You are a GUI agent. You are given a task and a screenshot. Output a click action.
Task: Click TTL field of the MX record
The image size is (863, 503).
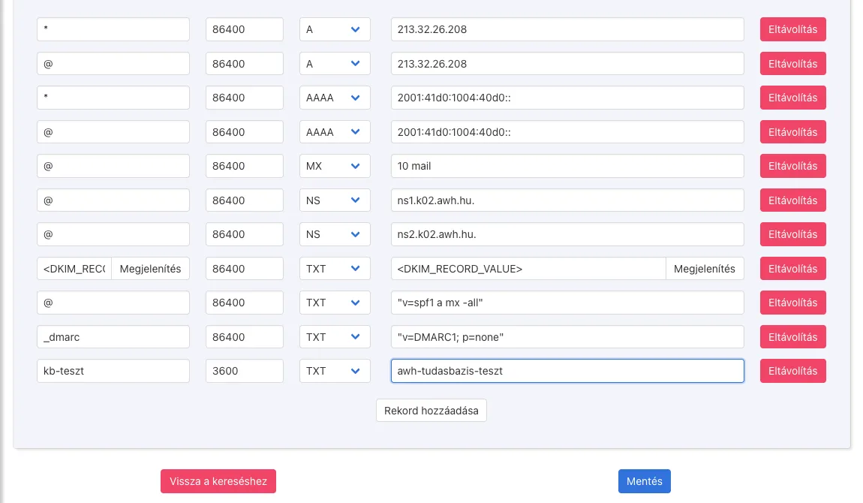tap(245, 166)
